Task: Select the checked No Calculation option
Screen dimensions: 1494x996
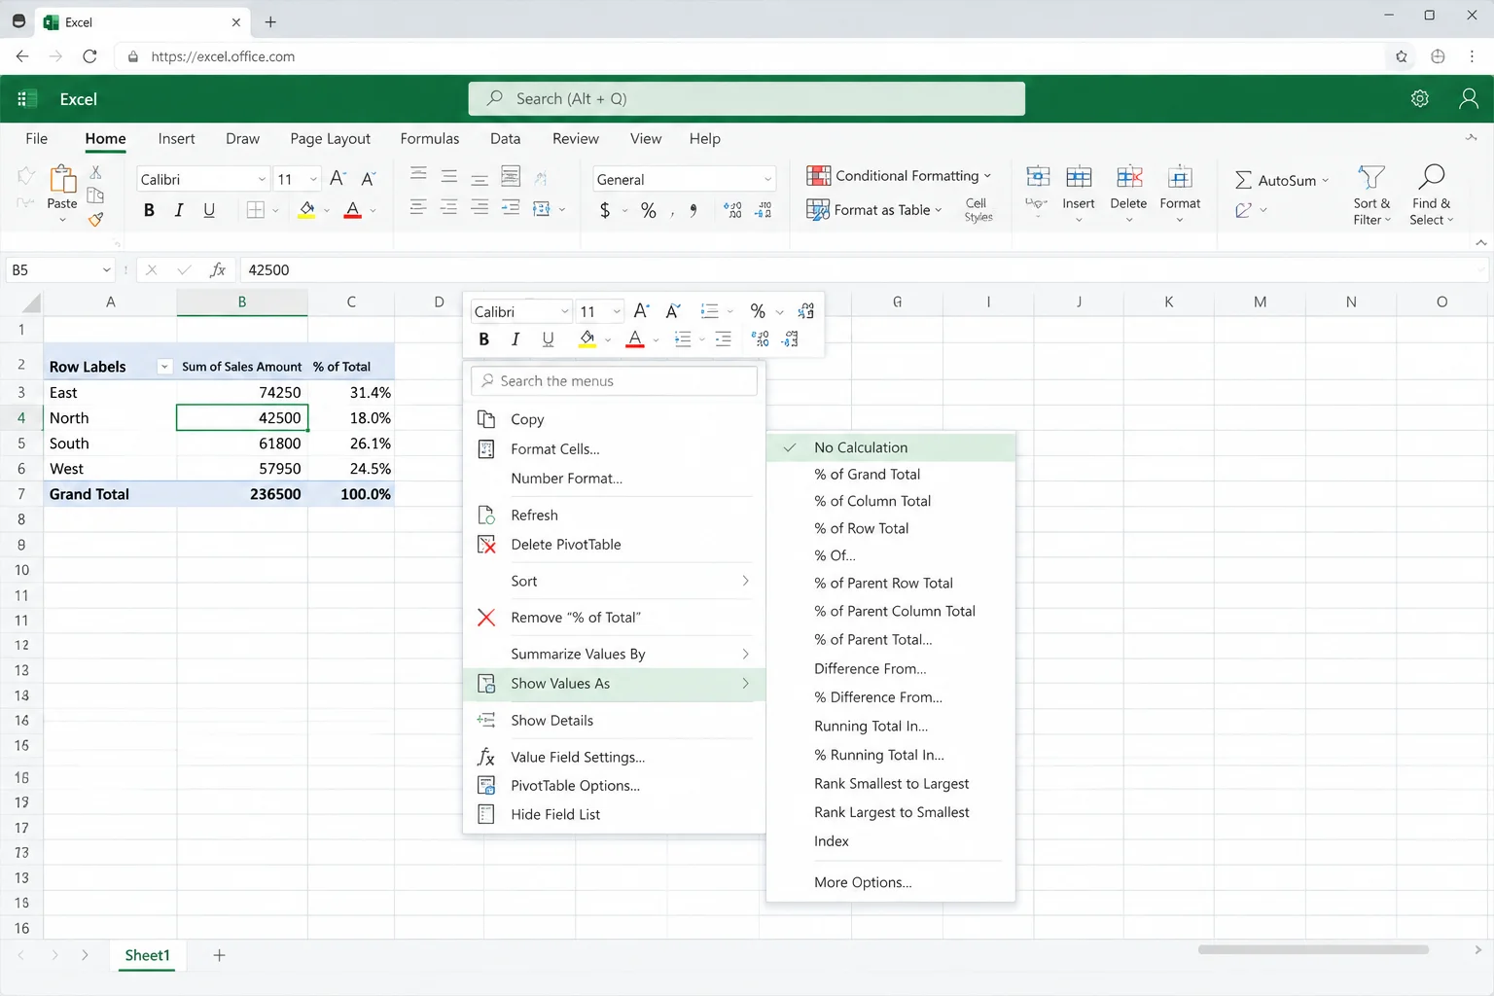Action: tap(891, 447)
